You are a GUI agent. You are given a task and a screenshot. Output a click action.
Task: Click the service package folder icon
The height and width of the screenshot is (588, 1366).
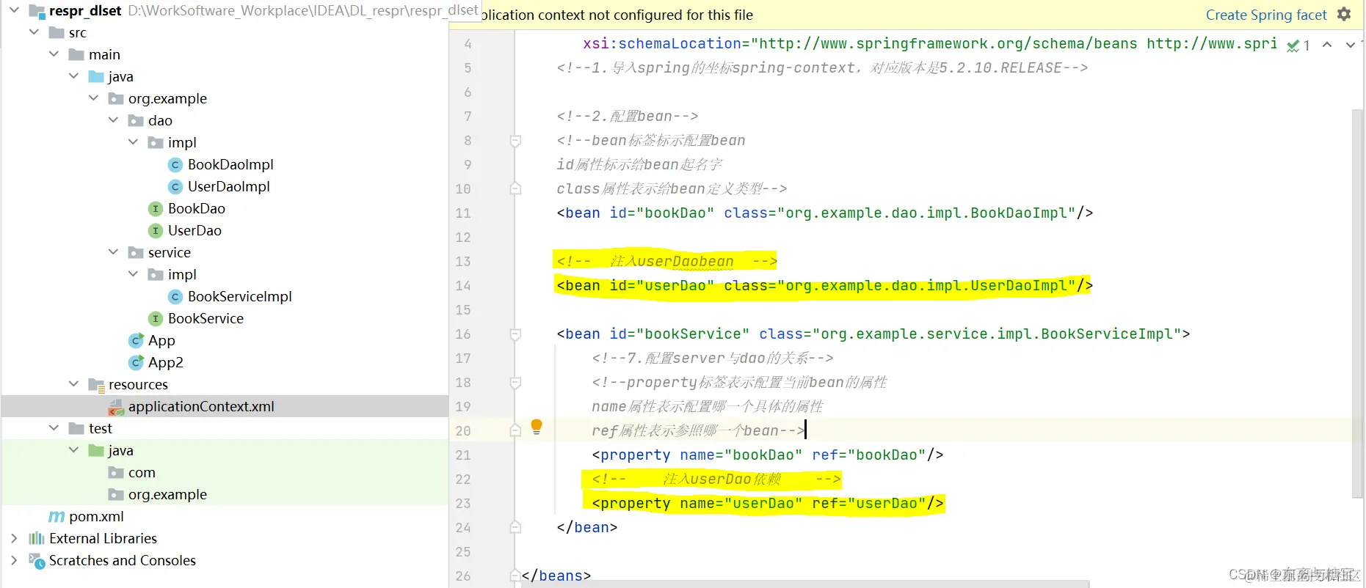(x=136, y=253)
